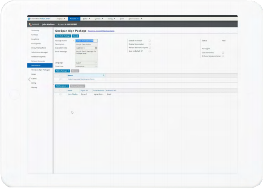The image size is (265, 189).
Task: Click the Description input field
Action: (x=86, y=44)
